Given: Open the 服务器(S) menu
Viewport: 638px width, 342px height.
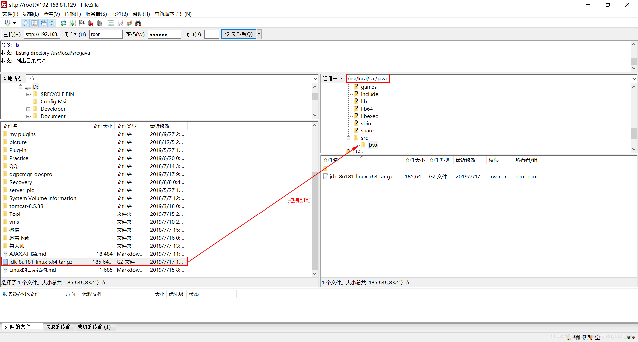Looking at the screenshot, I should [96, 14].
